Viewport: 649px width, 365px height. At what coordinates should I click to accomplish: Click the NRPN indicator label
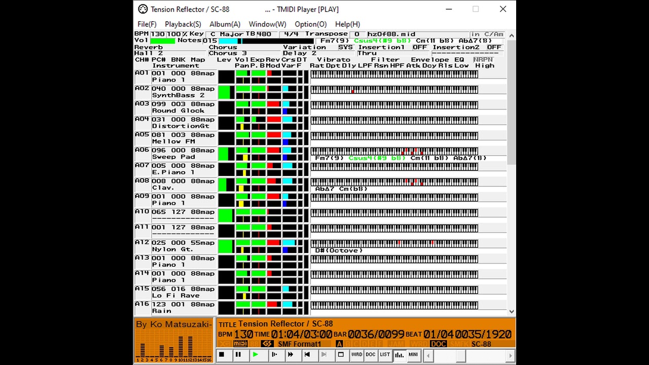point(483,59)
